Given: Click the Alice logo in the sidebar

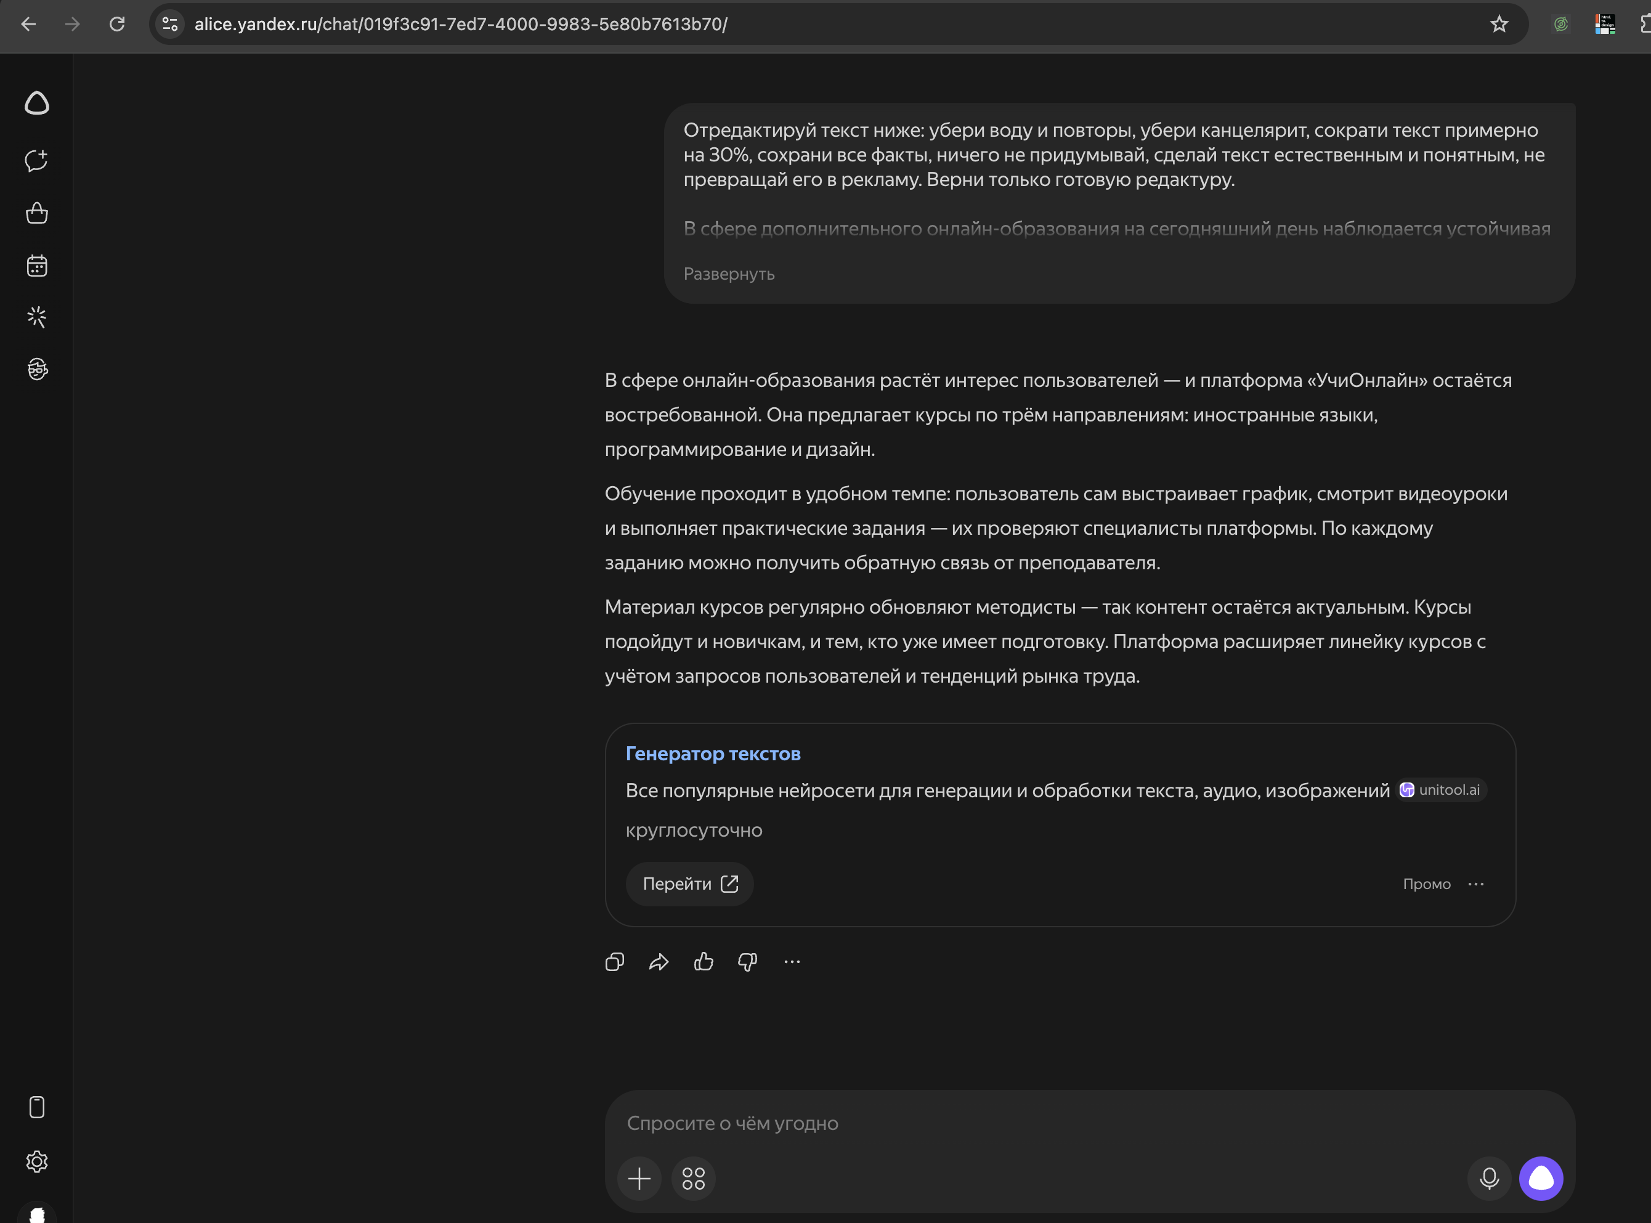Looking at the screenshot, I should pos(37,103).
